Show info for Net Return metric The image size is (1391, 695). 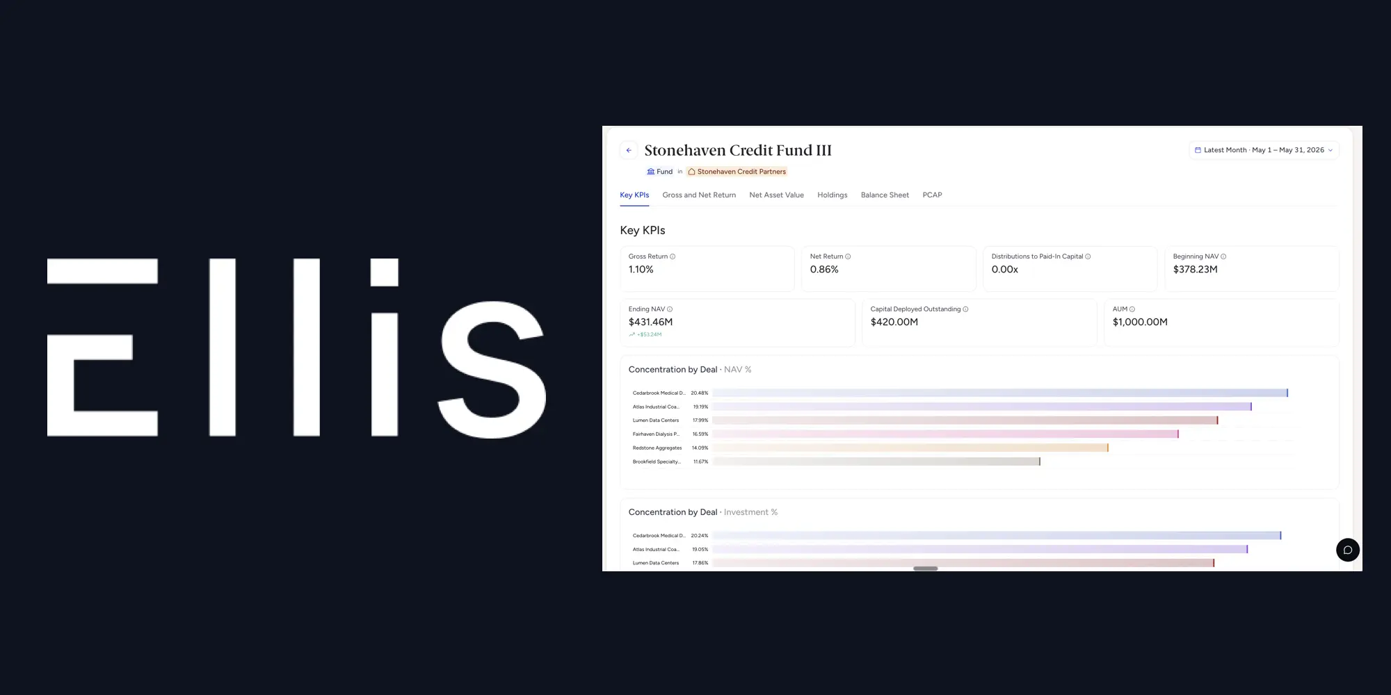848,256
